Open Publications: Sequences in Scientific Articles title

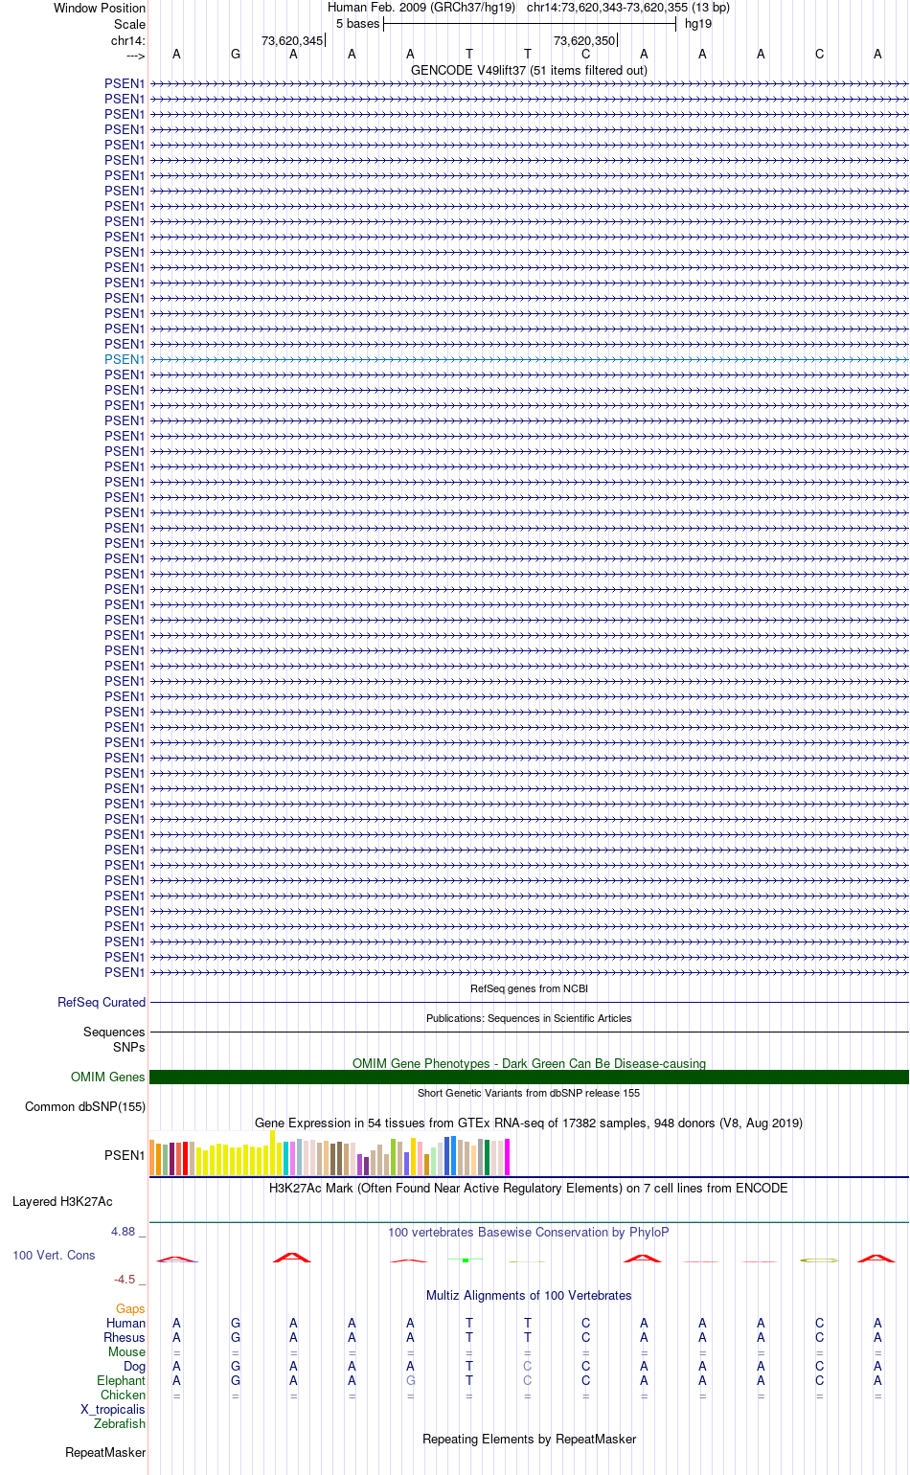pyautogui.click(x=529, y=1018)
